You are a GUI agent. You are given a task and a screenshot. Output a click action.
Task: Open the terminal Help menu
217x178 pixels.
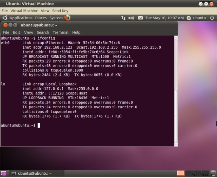click(76, 32)
